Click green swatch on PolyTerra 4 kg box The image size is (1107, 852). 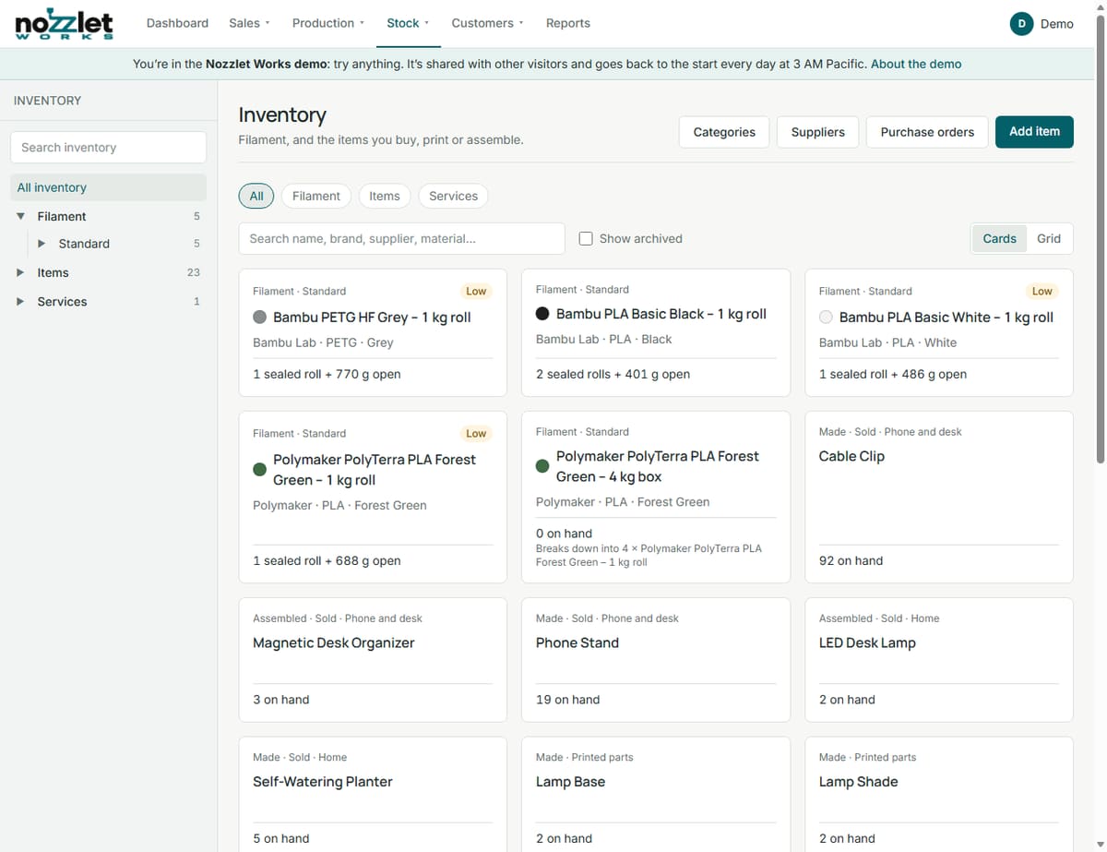[543, 466]
